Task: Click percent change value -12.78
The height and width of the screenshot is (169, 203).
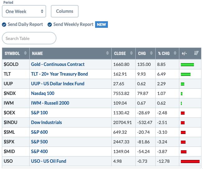Action: coord(163,162)
